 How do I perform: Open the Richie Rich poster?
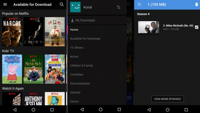click(x=33, y=69)
